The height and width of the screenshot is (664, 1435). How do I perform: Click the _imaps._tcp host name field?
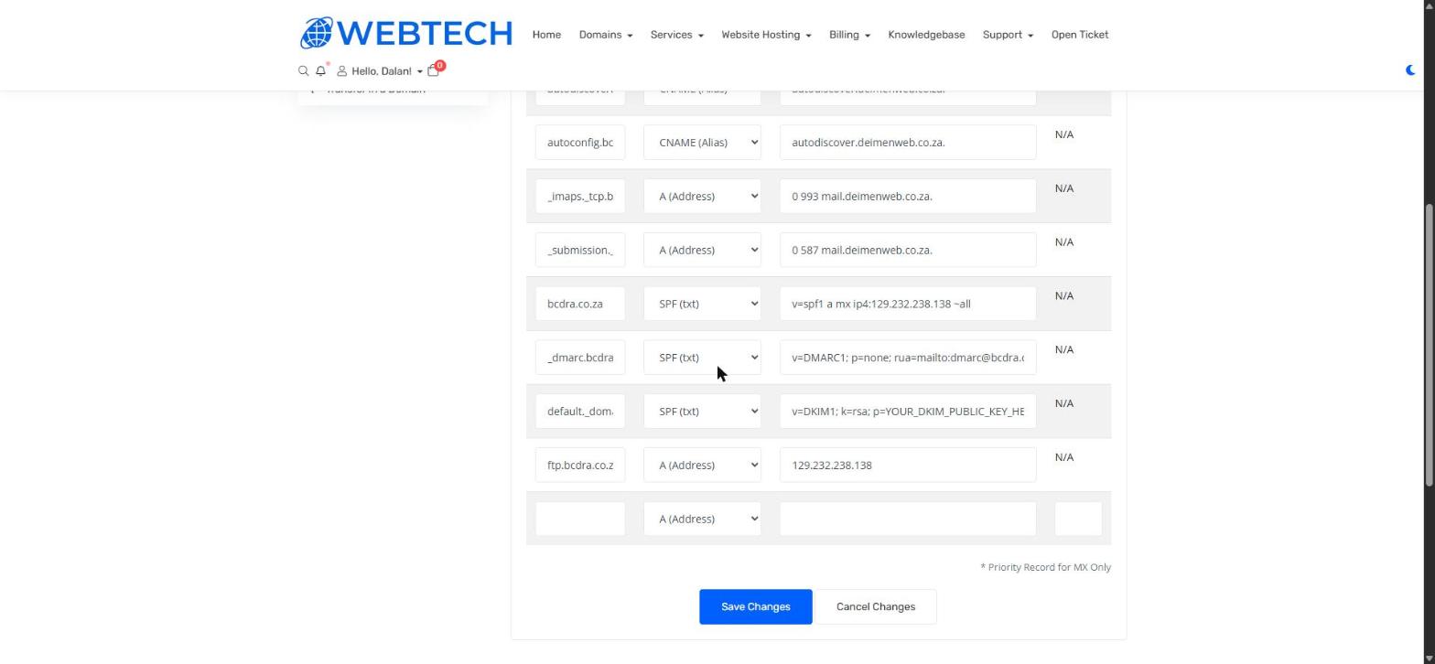click(x=580, y=197)
